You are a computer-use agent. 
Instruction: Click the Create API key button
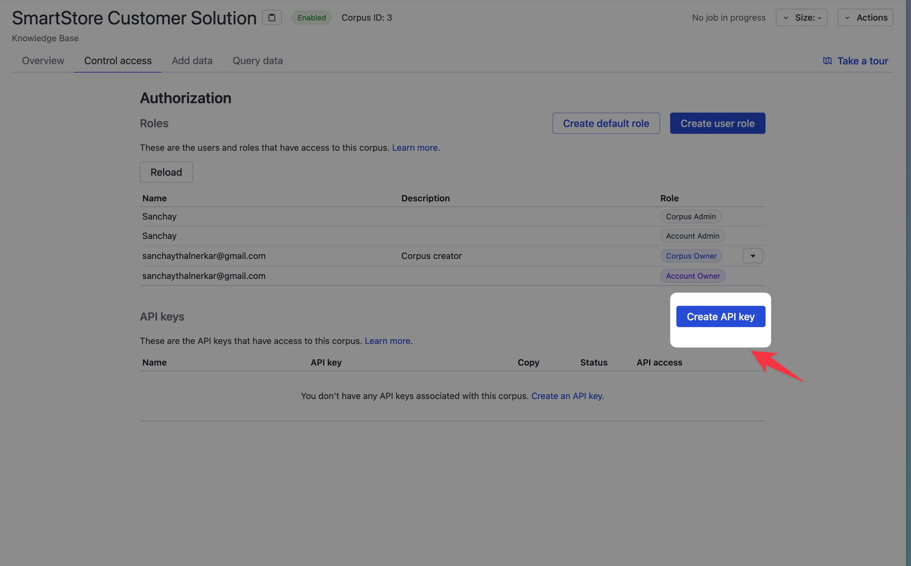[x=721, y=317]
